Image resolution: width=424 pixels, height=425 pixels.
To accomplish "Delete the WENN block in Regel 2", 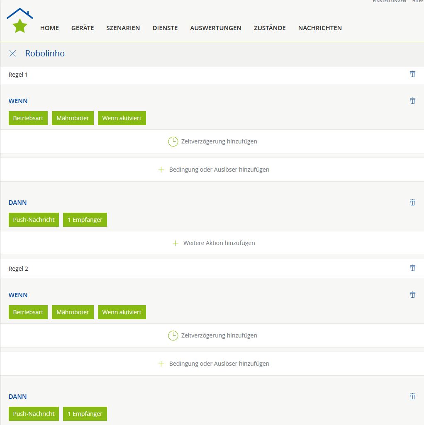I will coord(412,295).
